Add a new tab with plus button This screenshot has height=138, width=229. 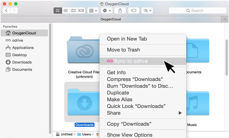(x=225, y=19)
